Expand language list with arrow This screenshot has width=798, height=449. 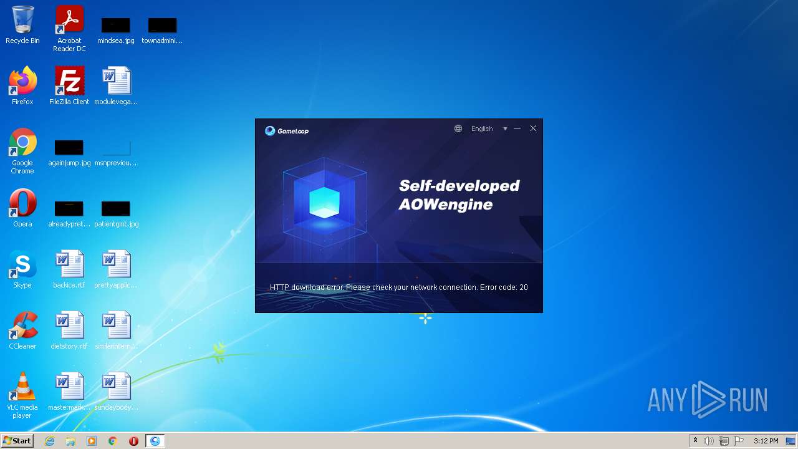pyautogui.click(x=505, y=129)
